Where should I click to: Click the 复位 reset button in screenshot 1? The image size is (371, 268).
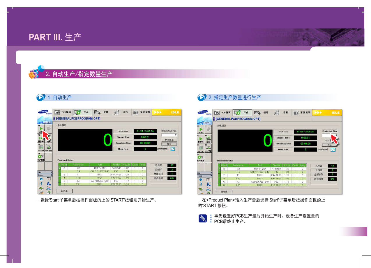point(169,144)
